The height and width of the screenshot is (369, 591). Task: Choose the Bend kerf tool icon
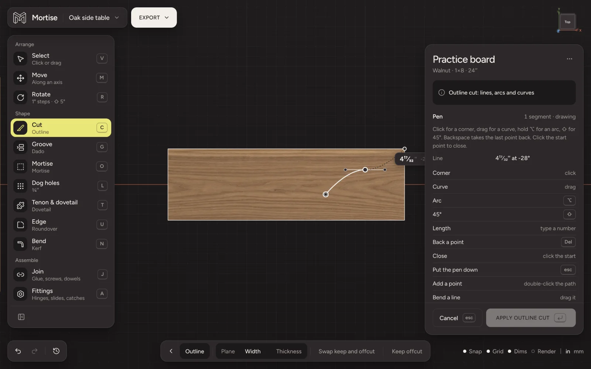[21, 244]
